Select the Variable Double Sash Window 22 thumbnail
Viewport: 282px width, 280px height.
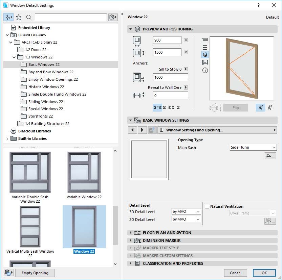point(30,172)
